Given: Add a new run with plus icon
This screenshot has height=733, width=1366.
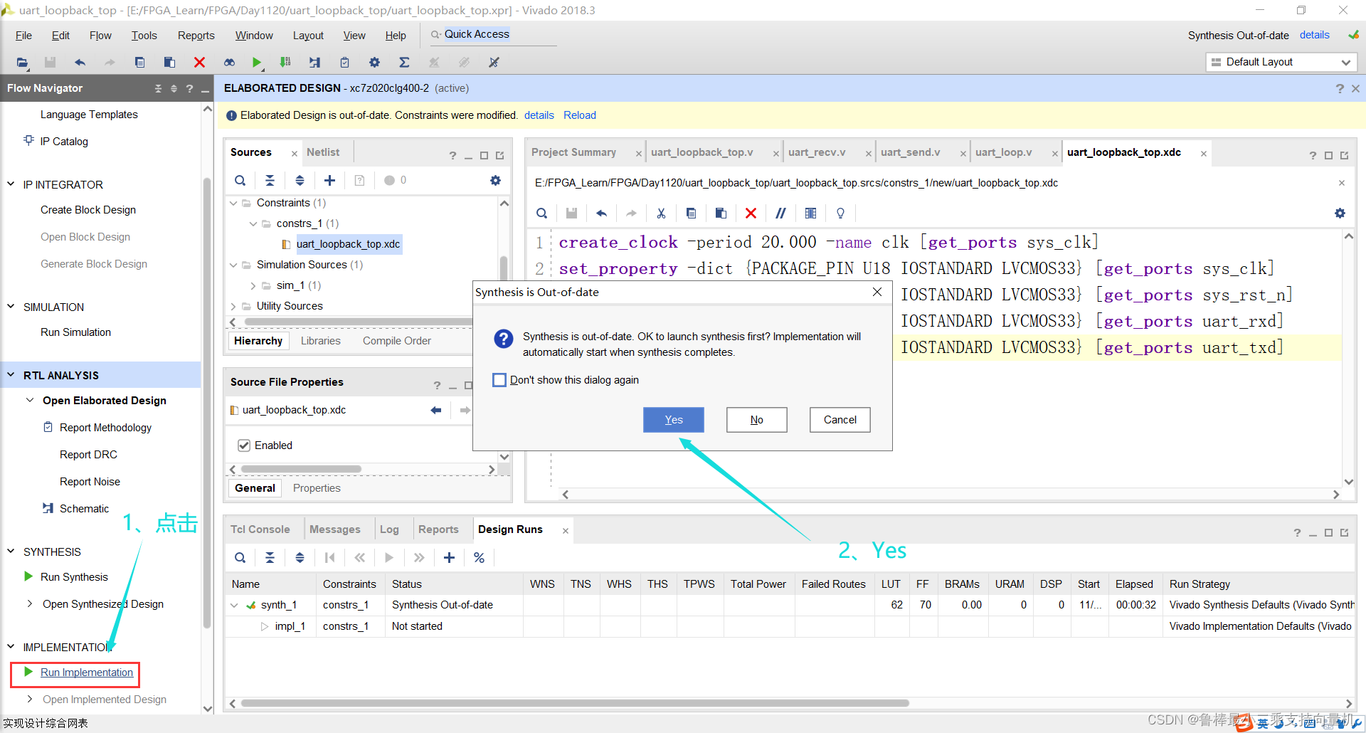Looking at the screenshot, I should [x=449, y=558].
